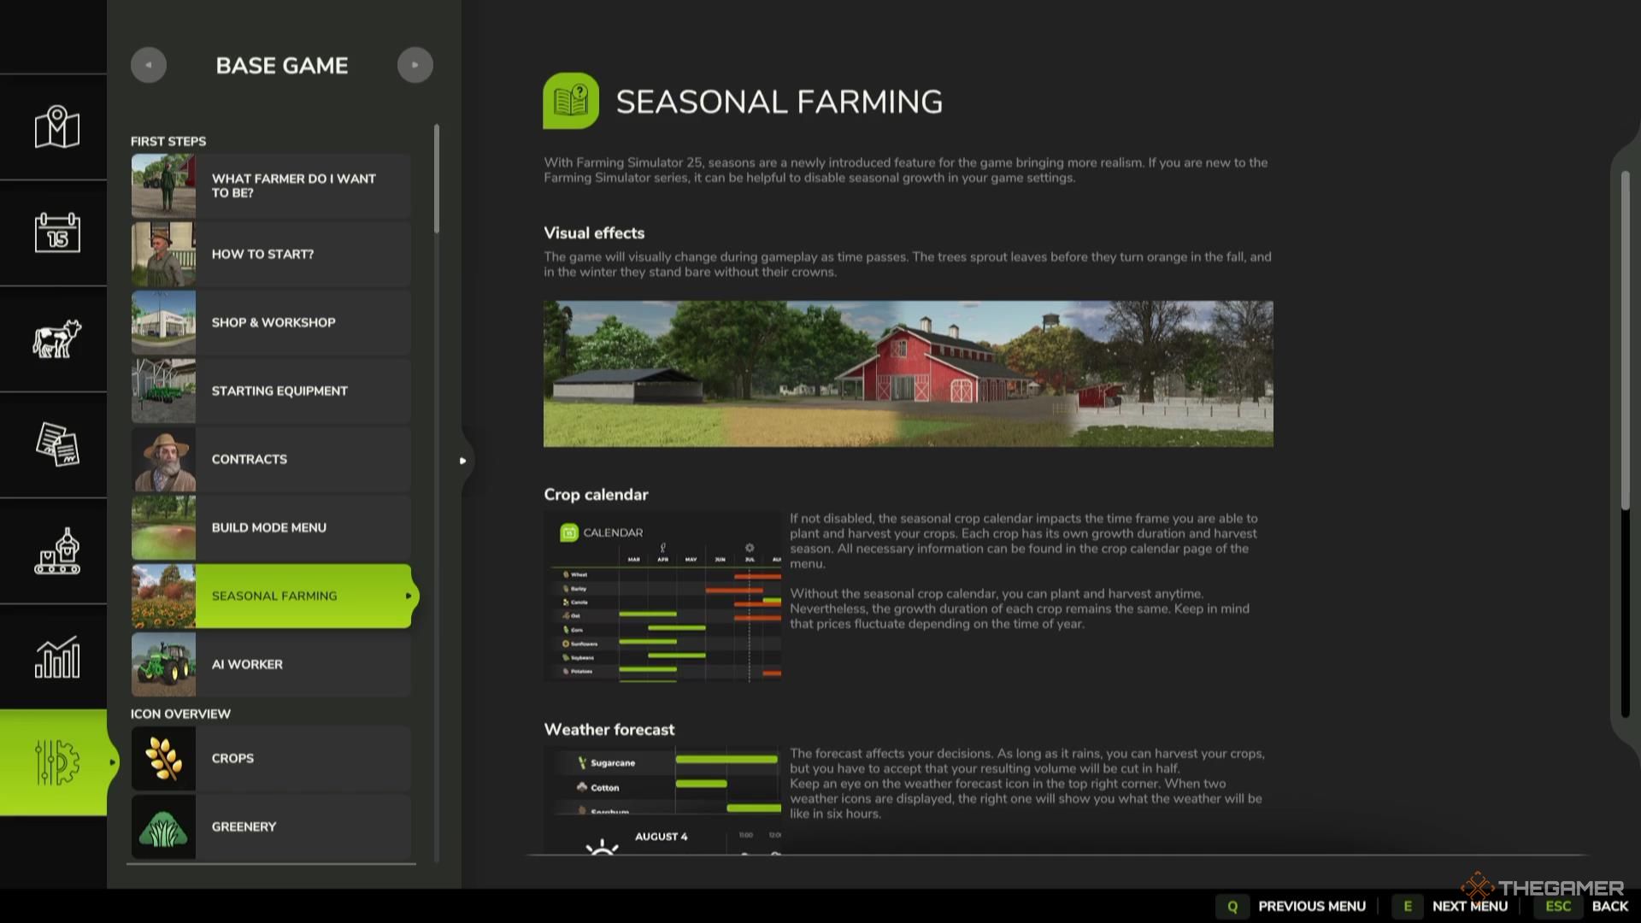Expand panel with the side arrow handle

pyautogui.click(x=463, y=461)
